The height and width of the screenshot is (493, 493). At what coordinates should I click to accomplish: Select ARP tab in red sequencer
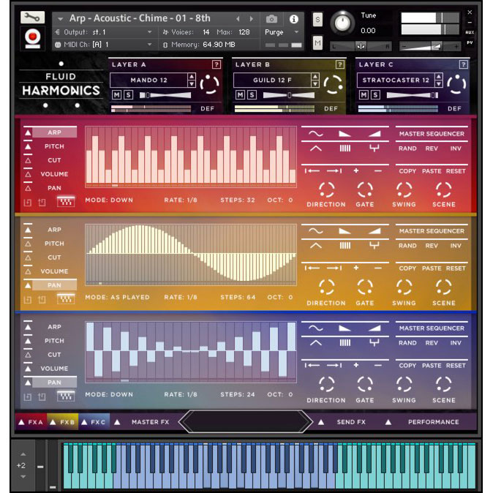coord(54,132)
